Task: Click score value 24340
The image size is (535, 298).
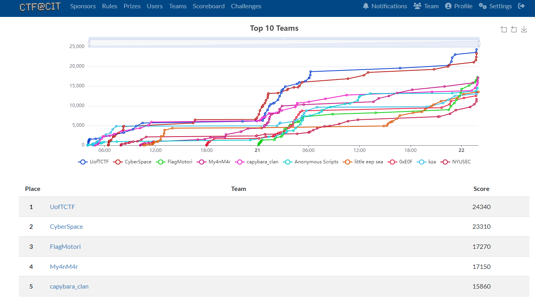Action: [x=481, y=207]
